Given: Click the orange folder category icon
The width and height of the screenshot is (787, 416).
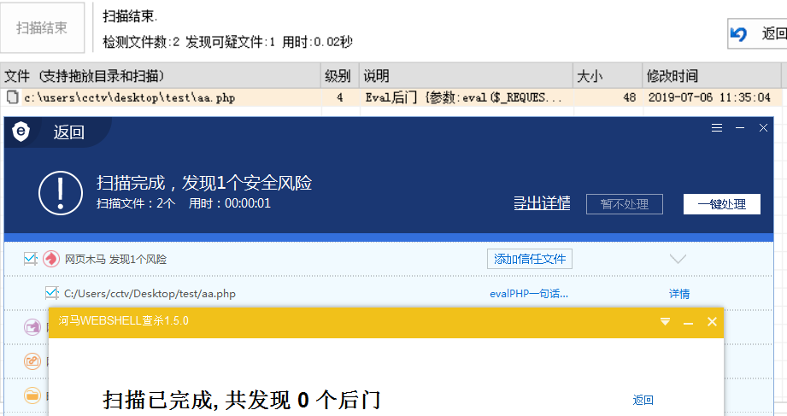Looking at the screenshot, I should (x=32, y=395).
